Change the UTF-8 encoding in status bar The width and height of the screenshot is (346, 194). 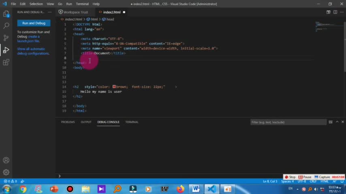[x=302, y=181]
